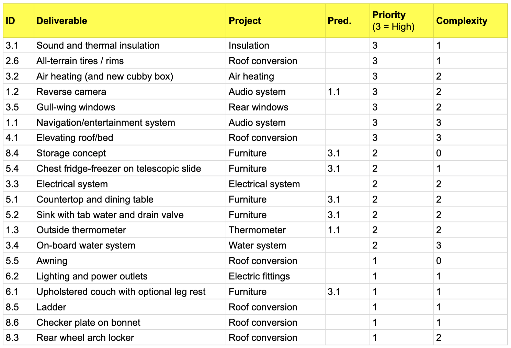Select the On-board water system cell
The height and width of the screenshot is (348, 511).
coord(86,245)
